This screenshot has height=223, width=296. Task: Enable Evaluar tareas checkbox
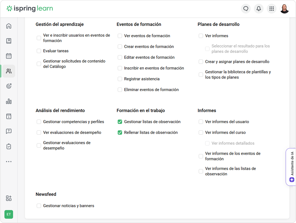click(39, 51)
